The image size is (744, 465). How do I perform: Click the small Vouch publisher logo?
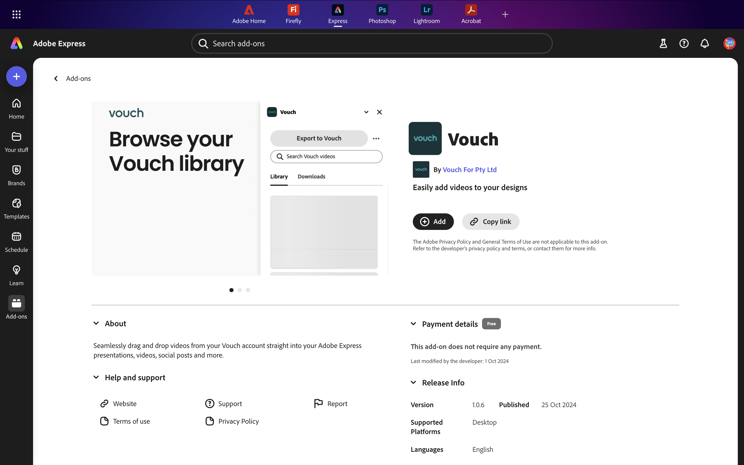point(421,169)
